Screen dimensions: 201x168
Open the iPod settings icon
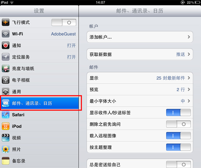pos(5,126)
